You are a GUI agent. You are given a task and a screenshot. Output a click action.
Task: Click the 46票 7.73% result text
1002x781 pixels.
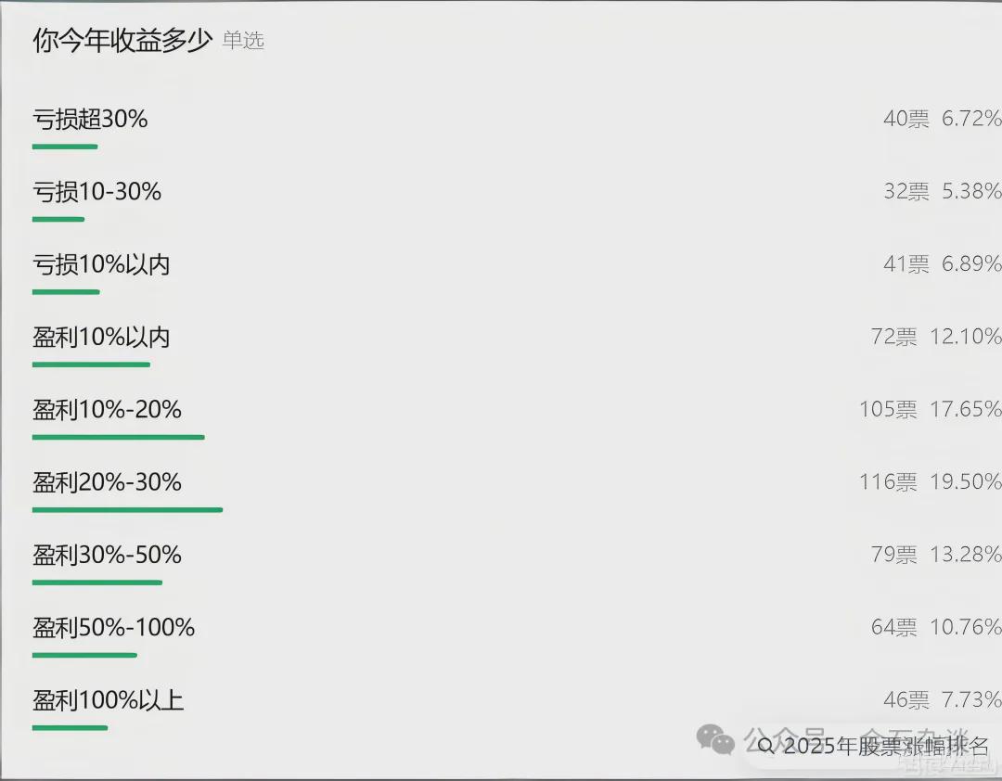tap(942, 700)
